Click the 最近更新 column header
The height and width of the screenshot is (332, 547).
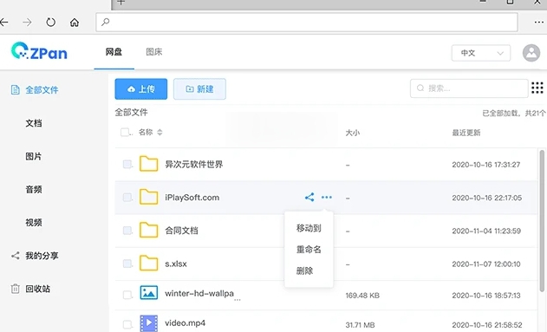[x=466, y=133]
